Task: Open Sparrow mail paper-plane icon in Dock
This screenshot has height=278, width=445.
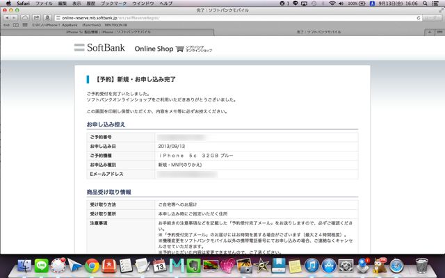Action: click(75, 266)
